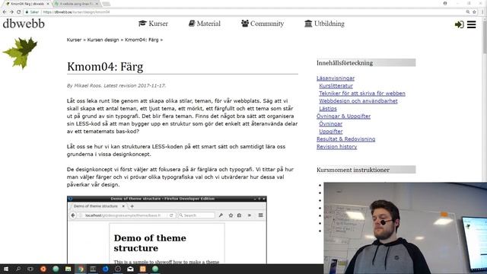Open the Mail envelope taskbar icon
487x274 pixels.
coord(130,269)
